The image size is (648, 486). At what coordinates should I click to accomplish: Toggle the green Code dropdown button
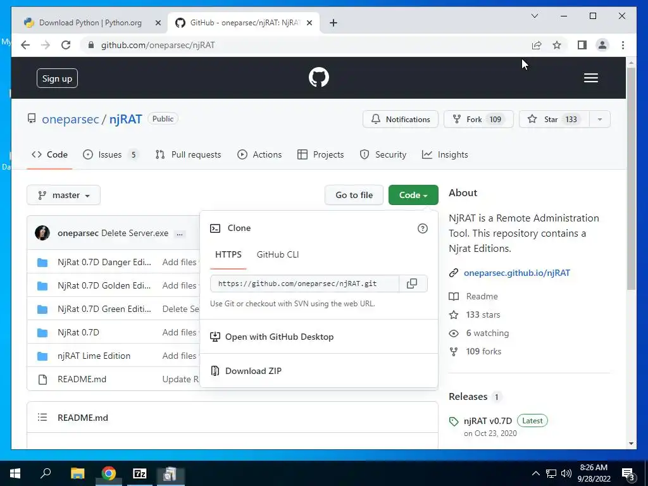click(x=413, y=195)
